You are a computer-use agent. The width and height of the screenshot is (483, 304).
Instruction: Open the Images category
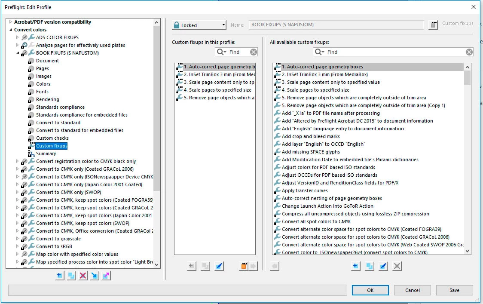44,76
